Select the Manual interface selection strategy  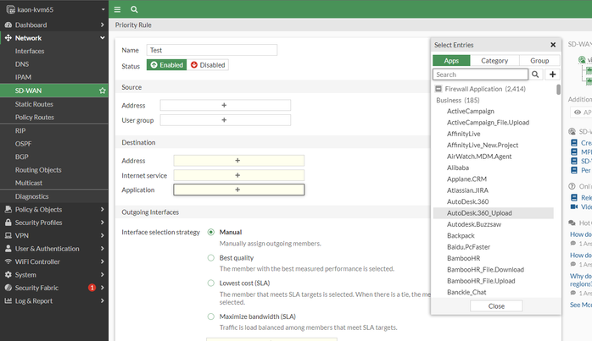tap(211, 232)
